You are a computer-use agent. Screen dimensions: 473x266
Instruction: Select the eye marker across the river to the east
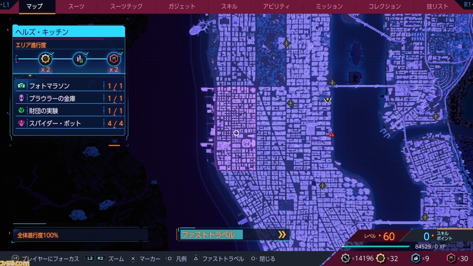(x=436, y=116)
